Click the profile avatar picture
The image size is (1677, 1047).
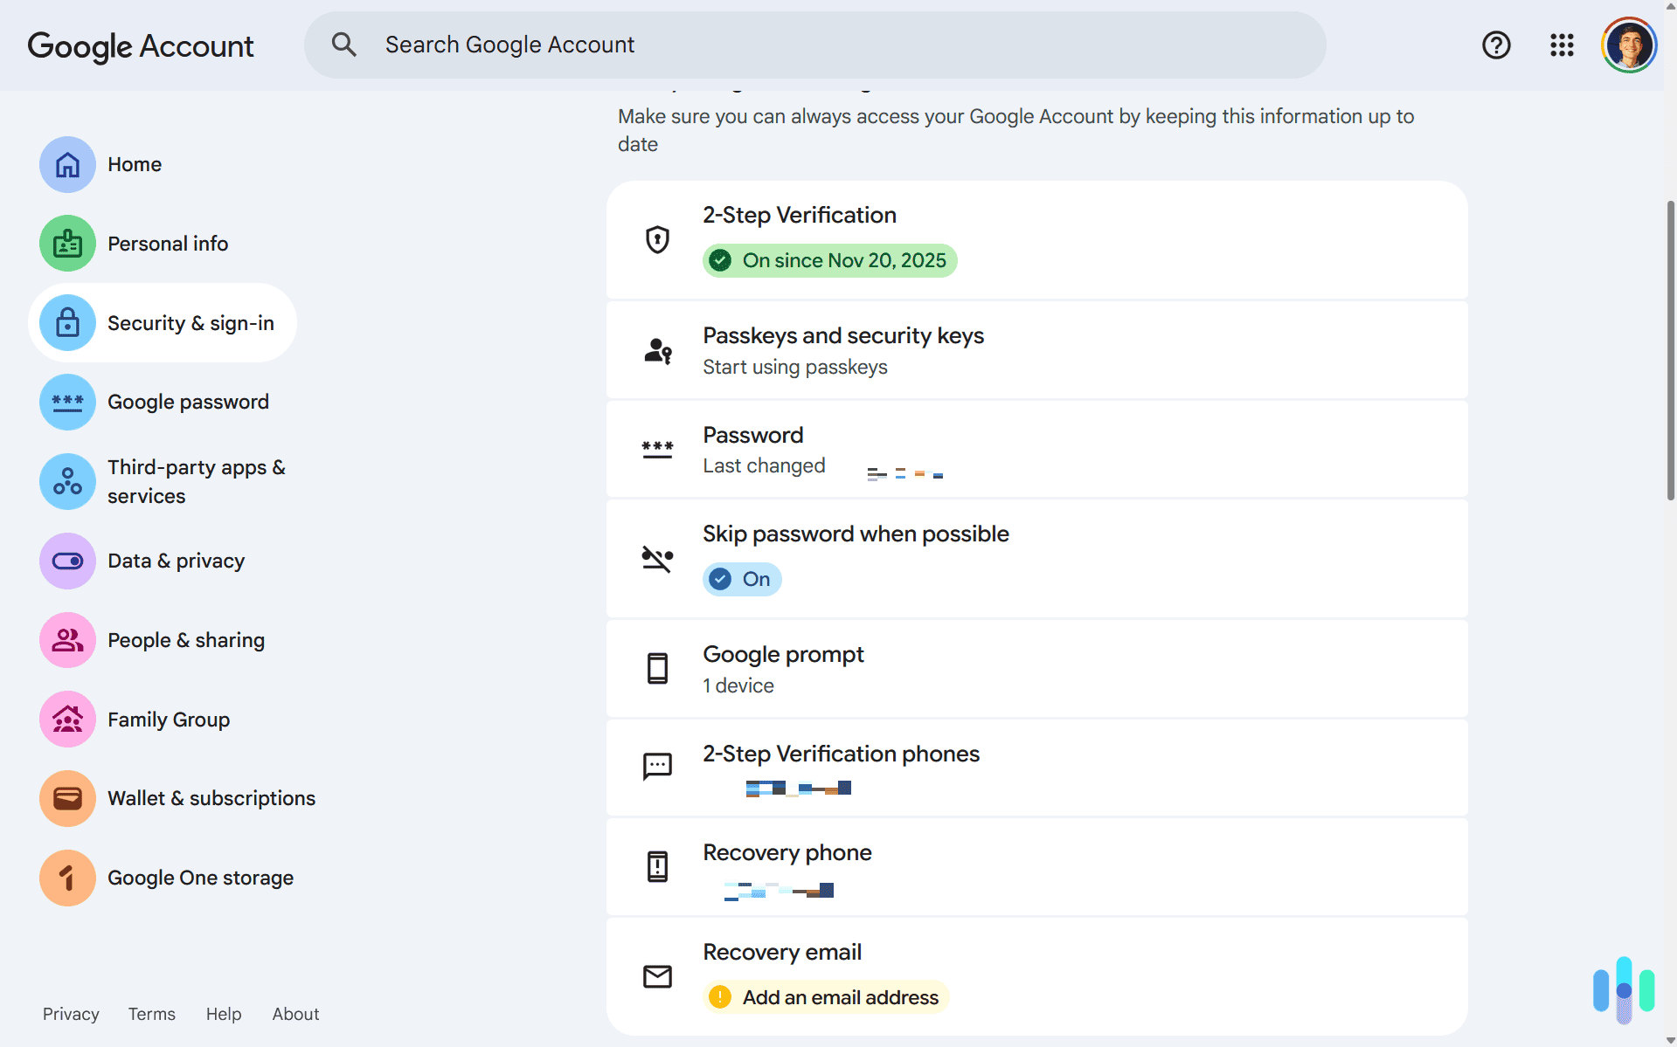pos(1628,44)
